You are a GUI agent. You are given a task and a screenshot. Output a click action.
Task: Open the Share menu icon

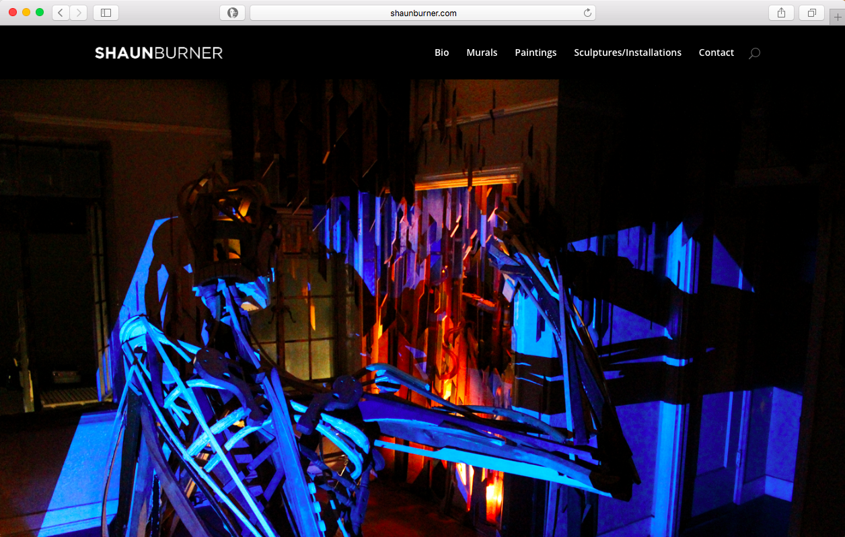pos(781,13)
